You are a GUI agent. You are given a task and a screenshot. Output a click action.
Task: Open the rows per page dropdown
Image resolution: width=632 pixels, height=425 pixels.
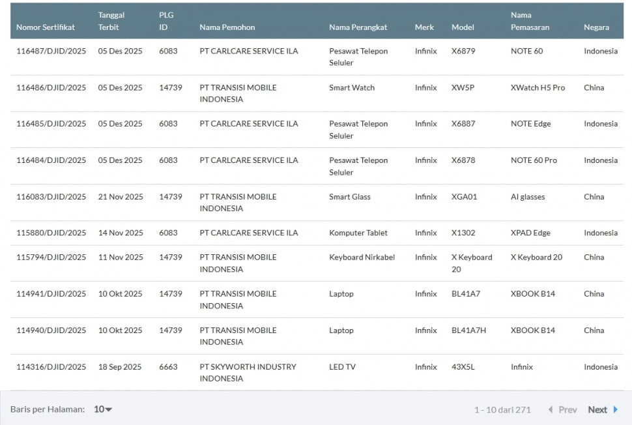tap(103, 409)
